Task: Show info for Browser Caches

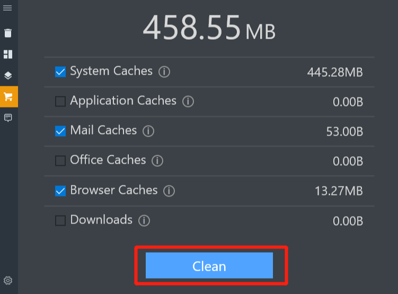Action: point(169,191)
